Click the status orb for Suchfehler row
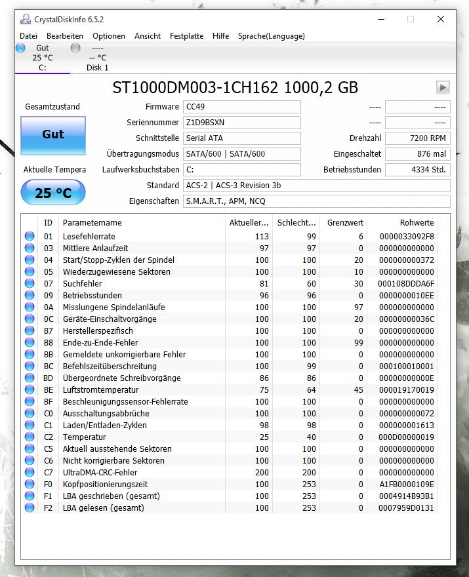The image size is (469, 577). coord(30,283)
